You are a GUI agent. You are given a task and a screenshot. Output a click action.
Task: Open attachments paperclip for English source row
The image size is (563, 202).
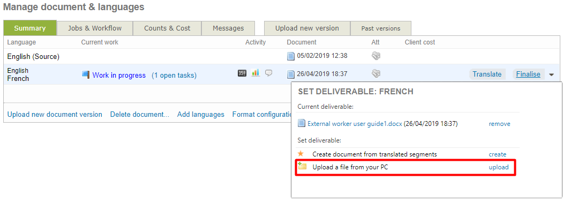click(x=376, y=56)
